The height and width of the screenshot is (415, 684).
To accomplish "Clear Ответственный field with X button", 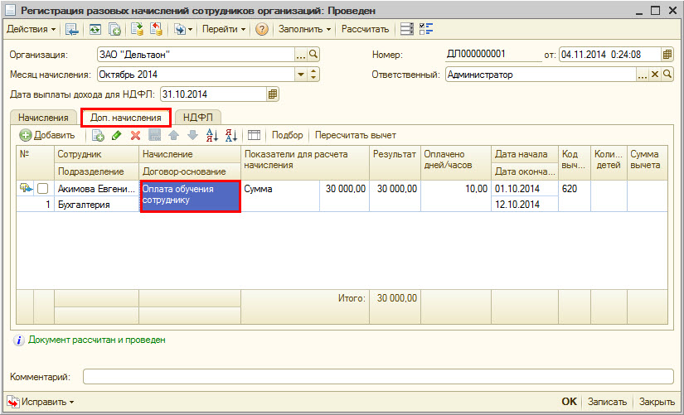I will coord(654,75).
